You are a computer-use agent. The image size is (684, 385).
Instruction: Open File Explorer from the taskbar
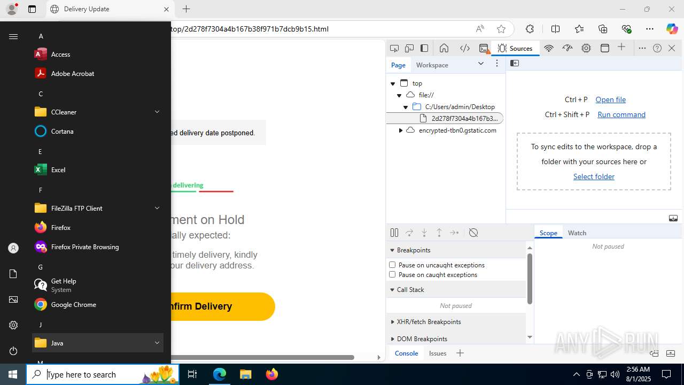click(x=245, y=374)
